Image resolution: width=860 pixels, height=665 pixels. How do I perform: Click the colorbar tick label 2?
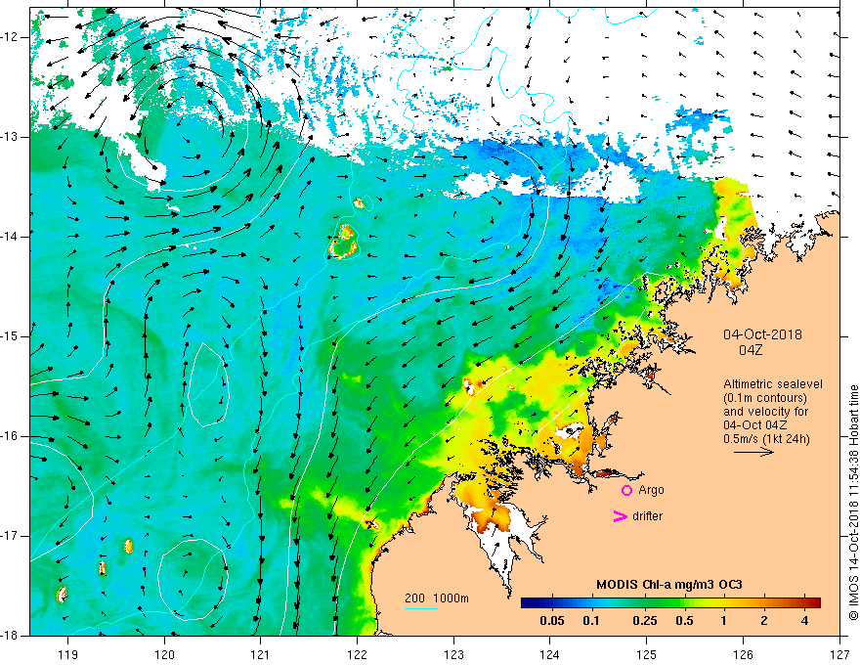tap(764, 621)
